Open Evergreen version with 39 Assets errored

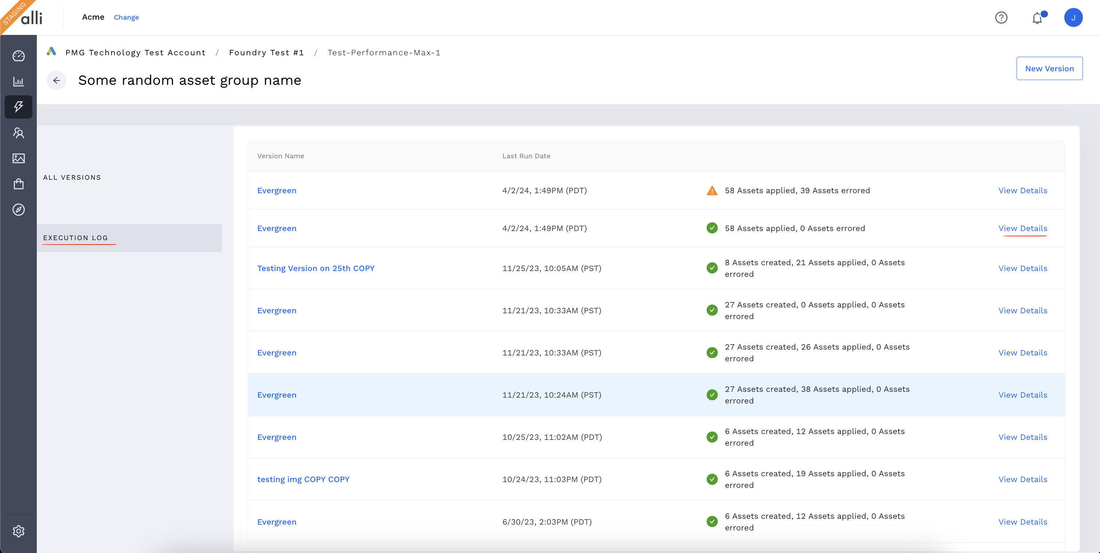[x=277, y=191]
